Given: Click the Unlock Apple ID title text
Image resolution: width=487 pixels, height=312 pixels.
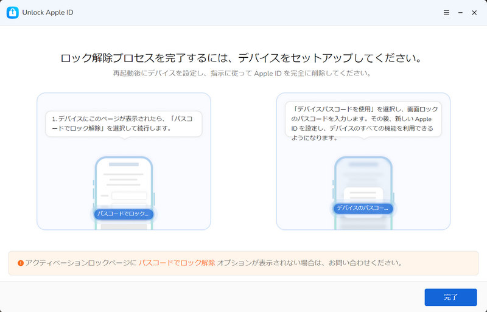Looking at the screenshot, I should pyautogui.click(x=48, y=13).
